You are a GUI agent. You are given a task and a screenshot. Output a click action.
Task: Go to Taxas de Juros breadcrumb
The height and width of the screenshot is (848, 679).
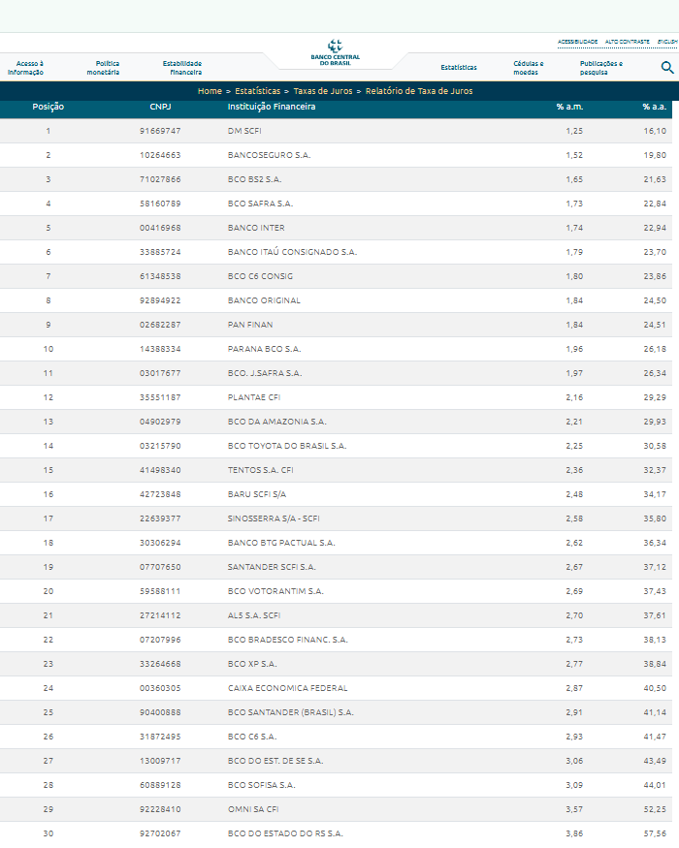323,91
